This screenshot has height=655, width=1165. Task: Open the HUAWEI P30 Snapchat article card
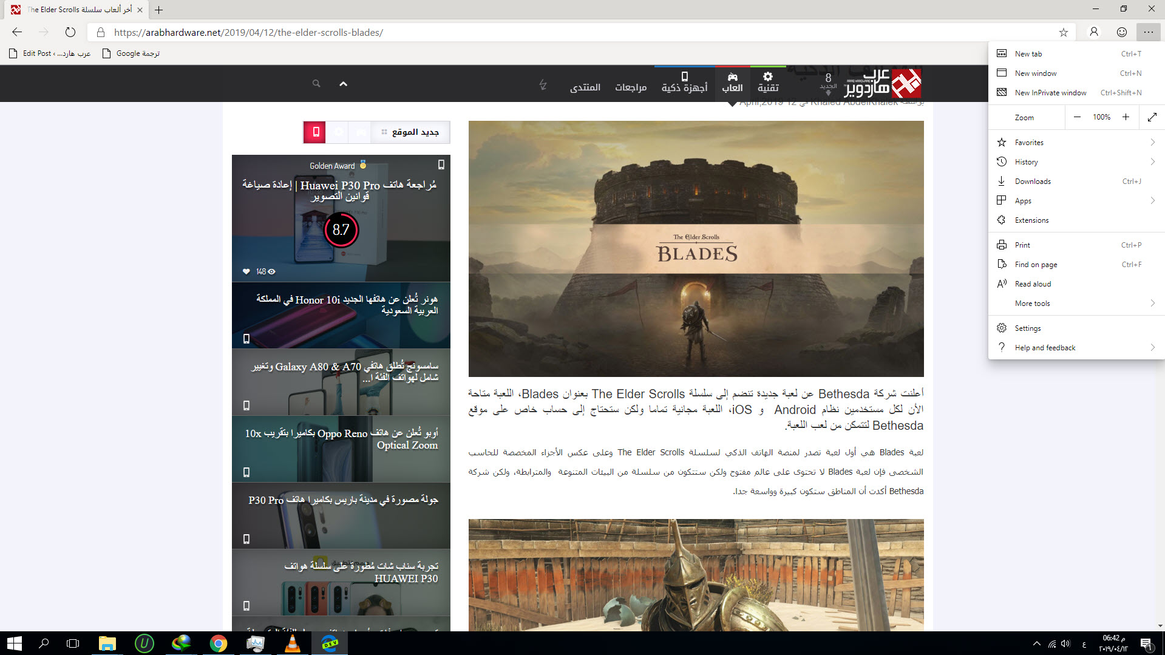coord(341,582)
